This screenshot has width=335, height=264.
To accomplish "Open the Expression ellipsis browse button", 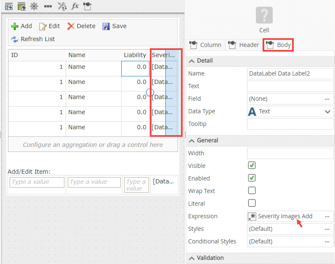I will point(327,217).
